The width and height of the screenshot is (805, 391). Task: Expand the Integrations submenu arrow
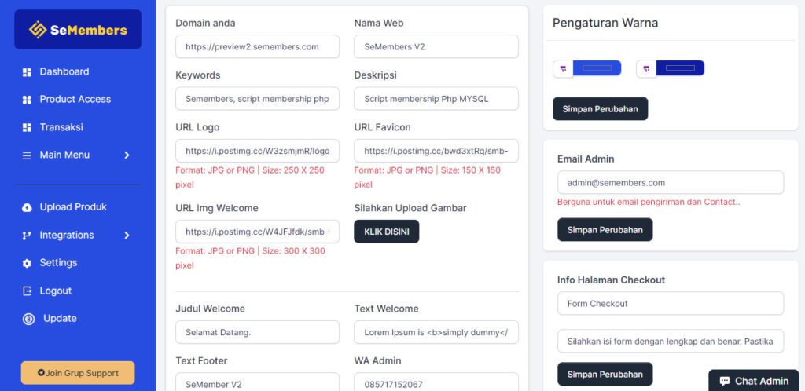point(127,236)
